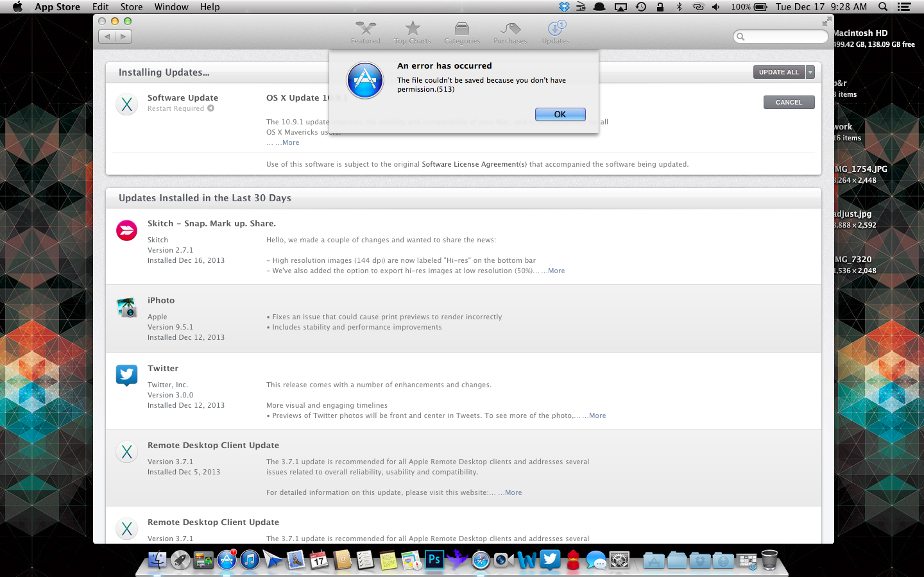Open Contacts from the Dock
Viewport: 924px width, 577px height.
[x=342, y=560]
